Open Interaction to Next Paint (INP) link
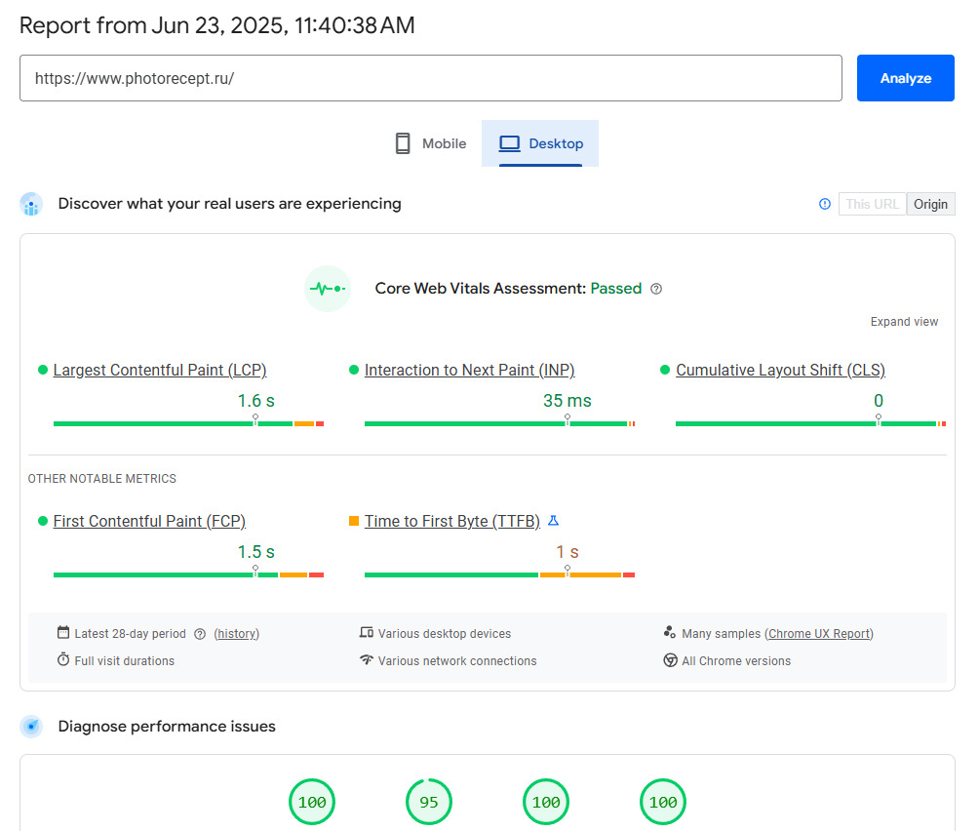 469,371
